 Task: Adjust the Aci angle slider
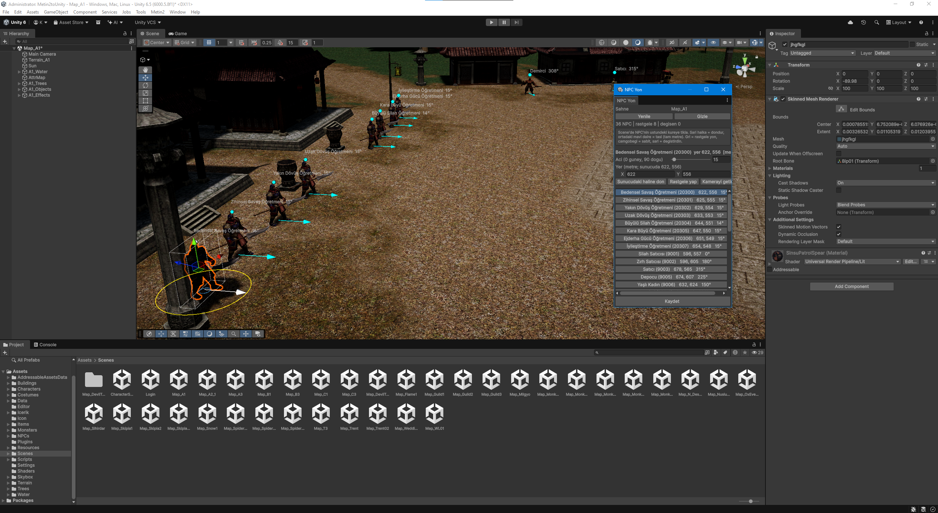691,159
